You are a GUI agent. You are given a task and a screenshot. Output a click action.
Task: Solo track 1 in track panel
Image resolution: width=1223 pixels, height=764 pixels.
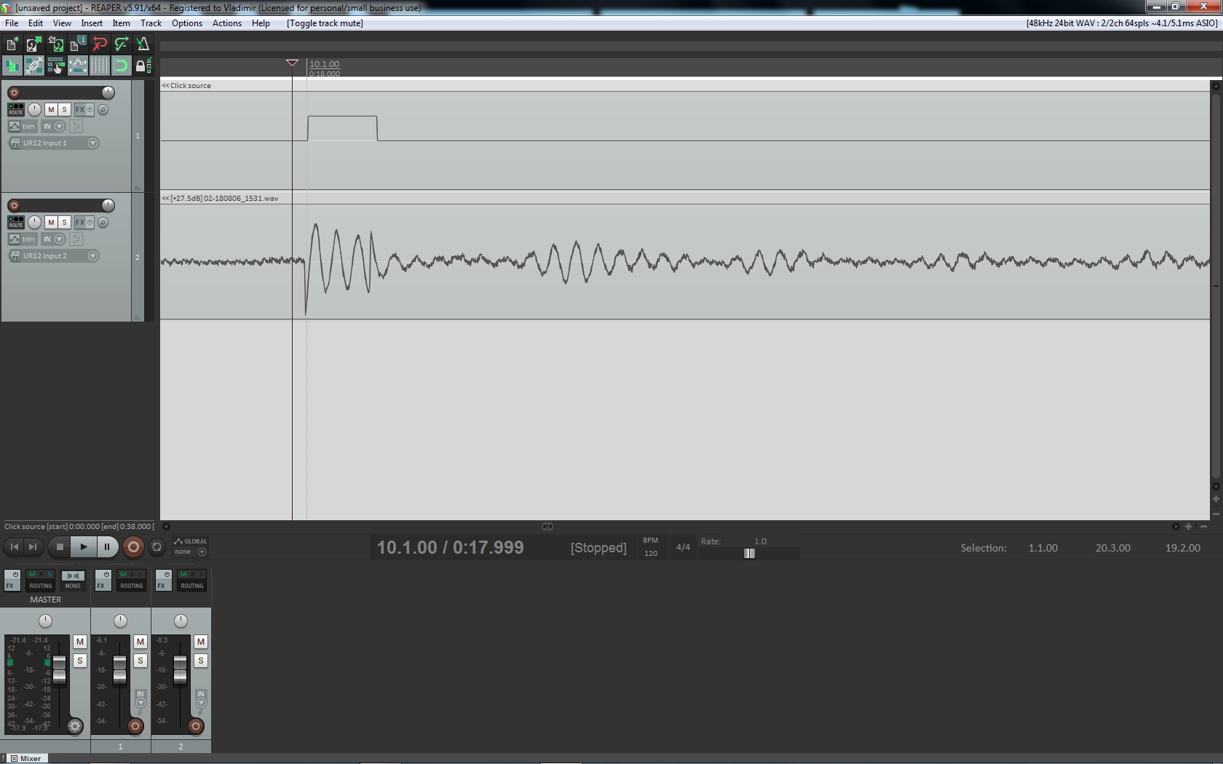tap(64, 110)
